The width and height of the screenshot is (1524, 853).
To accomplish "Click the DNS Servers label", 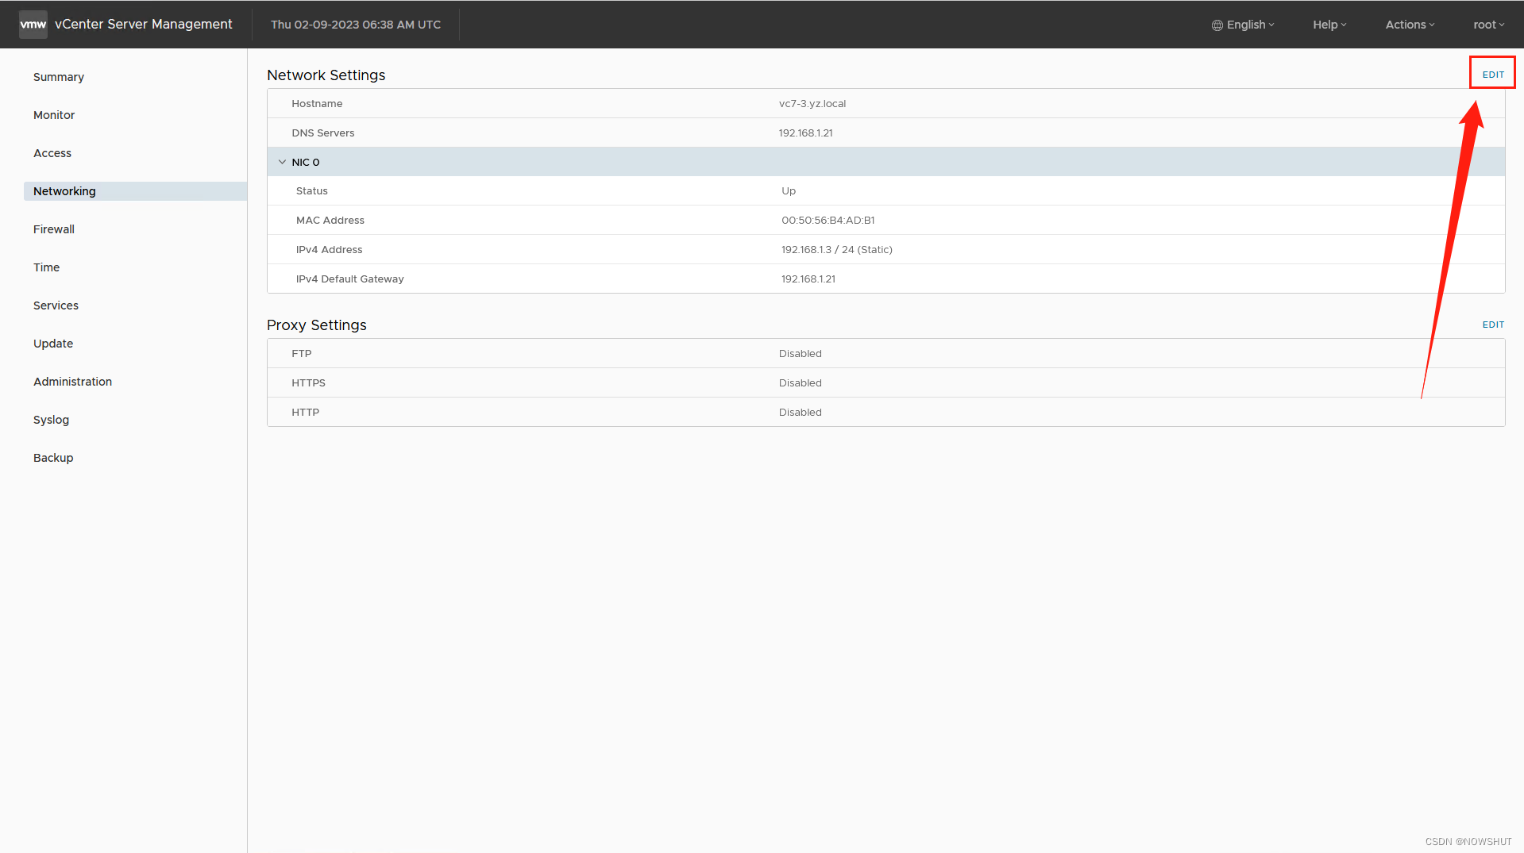I will pyautogui.click(x=323, y=133).
